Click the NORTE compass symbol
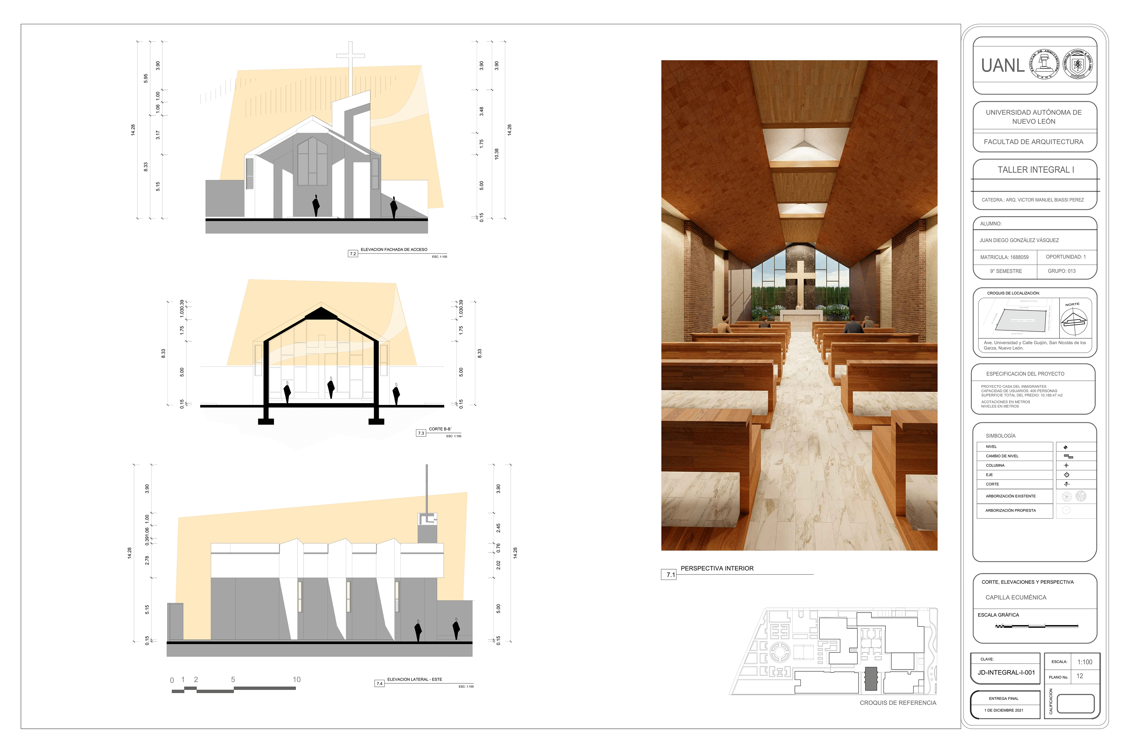Screen dimensions: 1133x755 1074,322
